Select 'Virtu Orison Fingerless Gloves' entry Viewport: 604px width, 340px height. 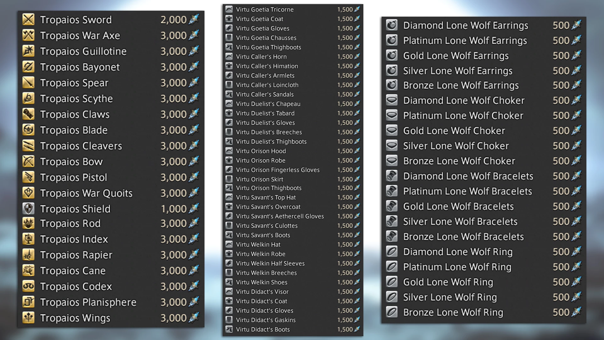coord(278,170)
